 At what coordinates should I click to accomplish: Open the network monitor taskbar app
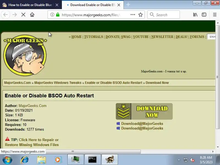(76, 160)
